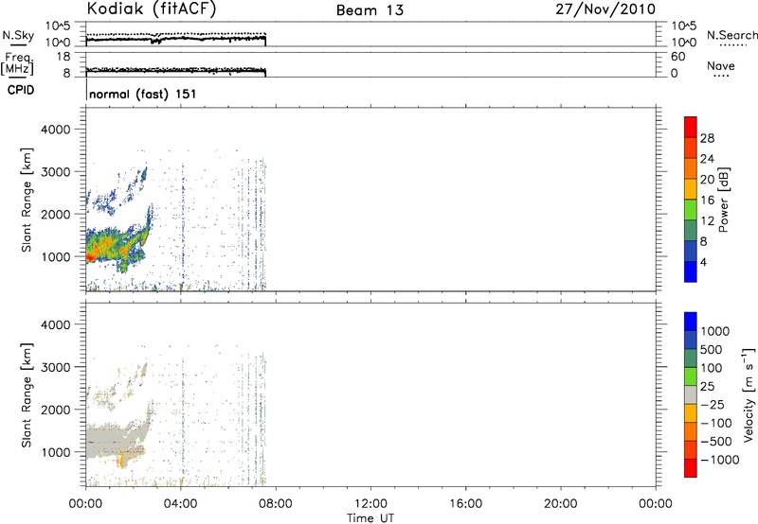
Task: Click velocity panel 'Slant Range [km]' label
Action: [27, 395]
